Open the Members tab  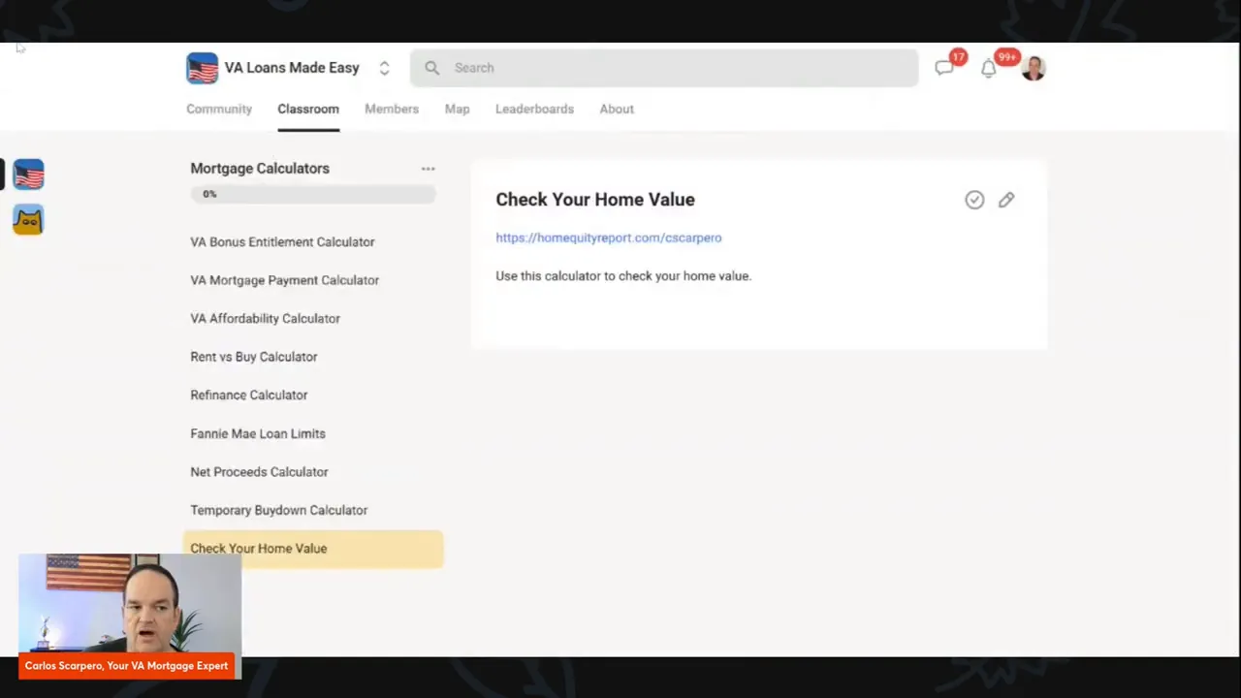[x=392, y=109]
